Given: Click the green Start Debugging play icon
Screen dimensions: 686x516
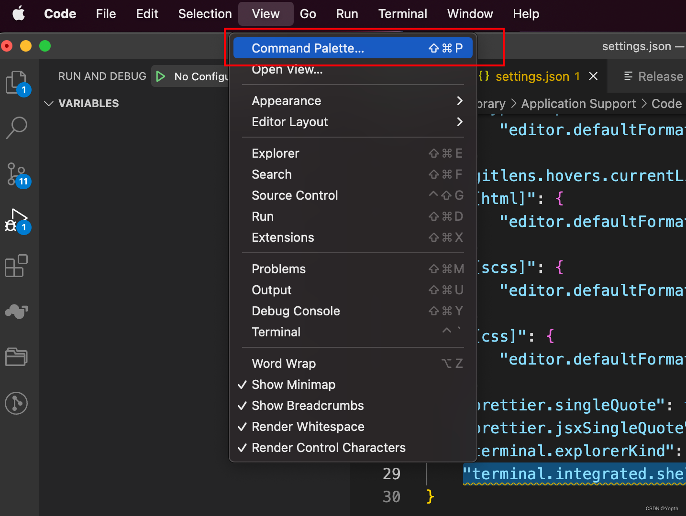Looking at the screenshot, I should click(161, 76).
